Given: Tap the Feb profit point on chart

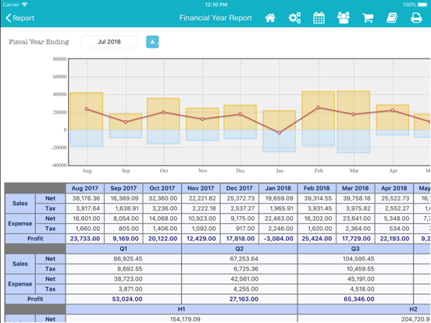Looking at the screenshot, I should (x=319, y=108).
